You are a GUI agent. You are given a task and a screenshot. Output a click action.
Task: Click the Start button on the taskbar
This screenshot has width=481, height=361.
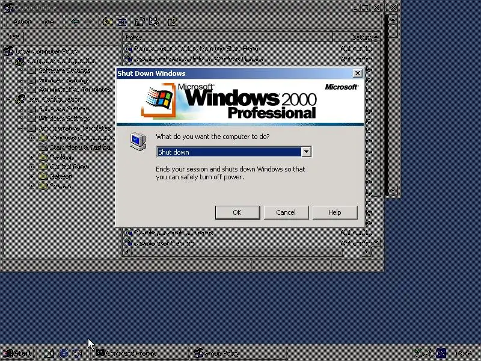[18, 353]
